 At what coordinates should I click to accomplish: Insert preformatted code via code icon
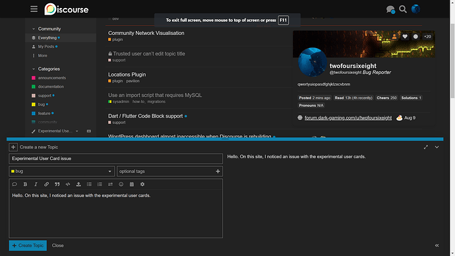point(68,184)
